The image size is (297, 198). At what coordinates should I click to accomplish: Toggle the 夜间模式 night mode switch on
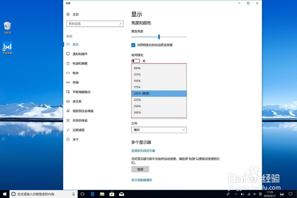(x=135, y=61)
